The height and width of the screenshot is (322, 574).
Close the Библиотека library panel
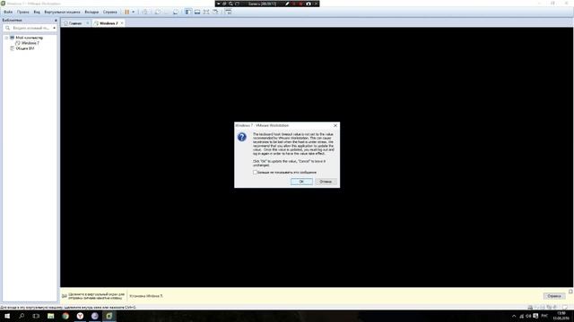tap(56, 21)
